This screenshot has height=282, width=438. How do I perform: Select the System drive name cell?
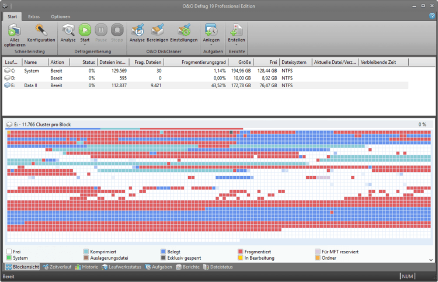click(x=32, y=71)
